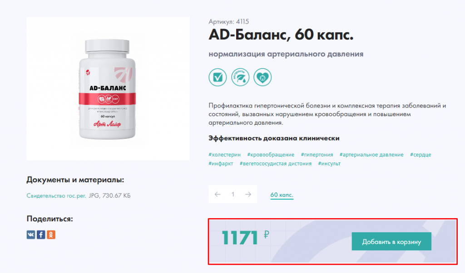Click the quantity field showing 1
This screenshot has height=273, width=465.
[x=233, y=194]
